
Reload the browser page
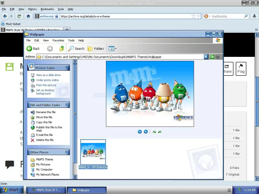pyautogui.click(x=19, y=16)
